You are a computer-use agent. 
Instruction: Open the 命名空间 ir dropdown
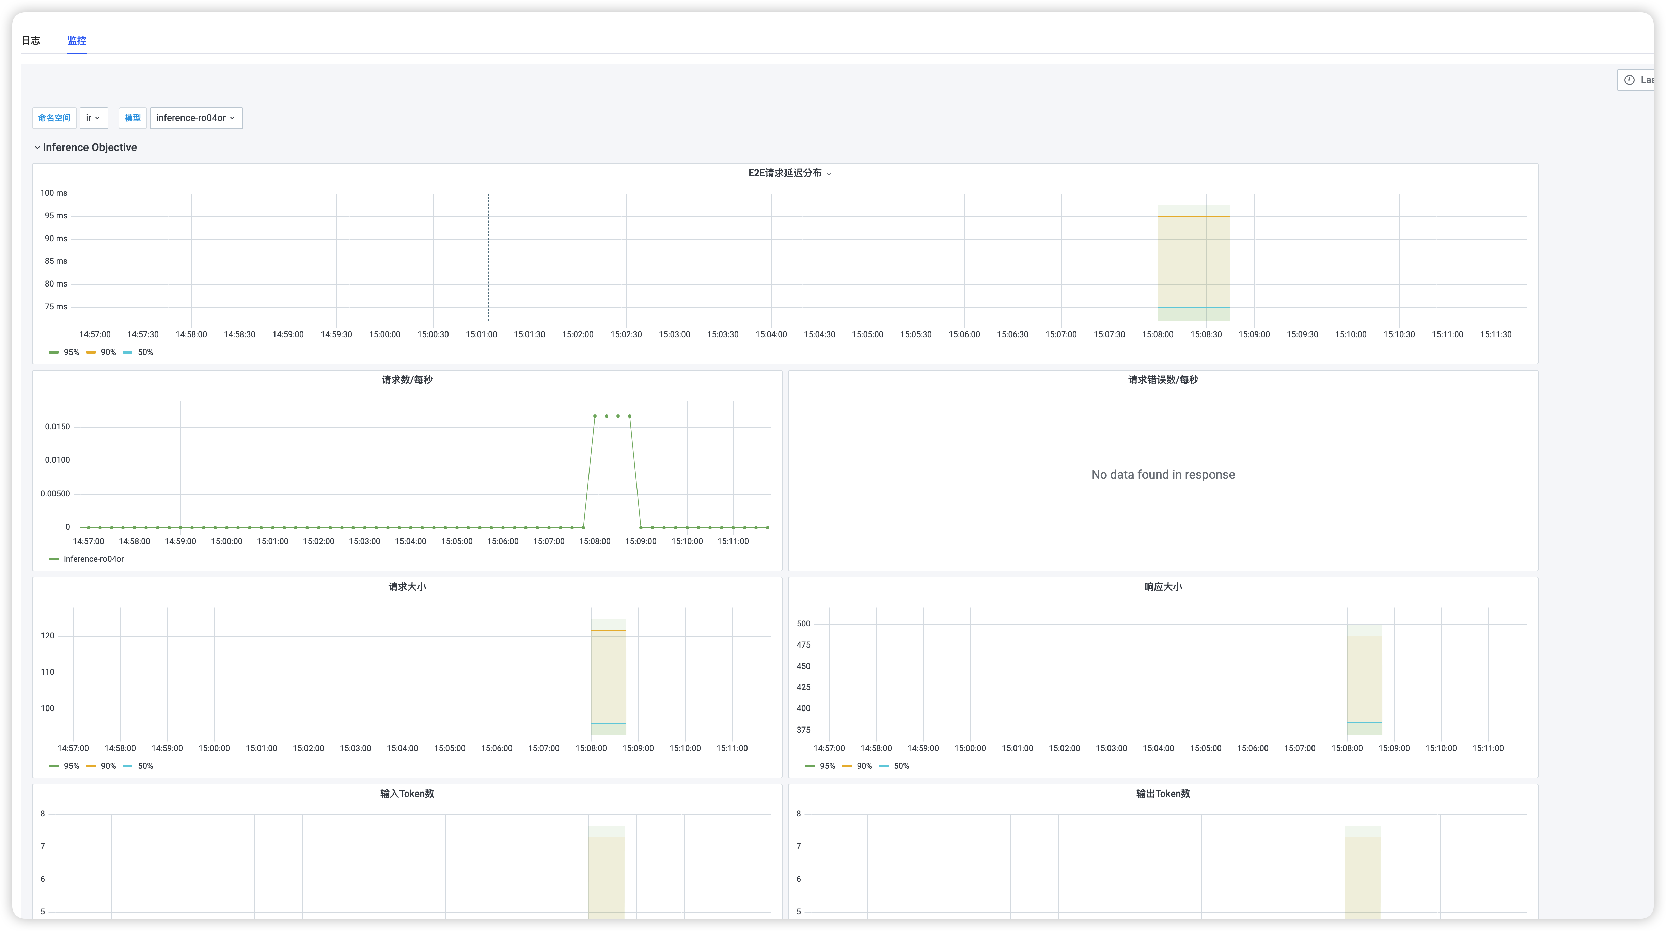coord(93,118)
